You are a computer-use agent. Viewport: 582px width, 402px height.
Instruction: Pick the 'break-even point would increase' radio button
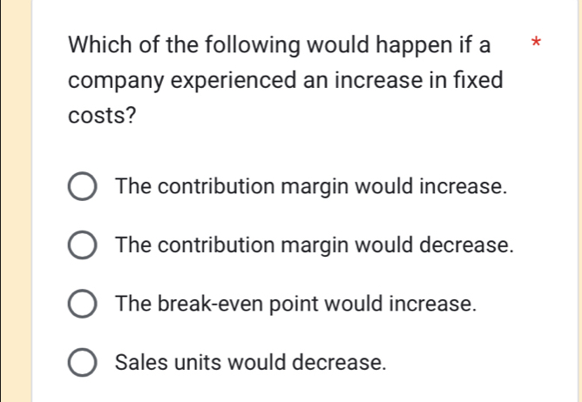(83, 305)
